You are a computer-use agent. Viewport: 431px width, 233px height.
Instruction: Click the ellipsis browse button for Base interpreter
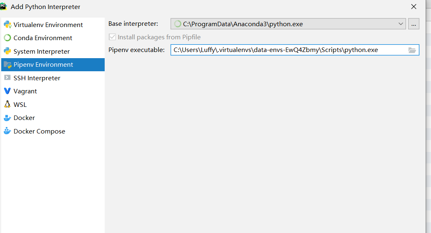(x=413, y=24)
